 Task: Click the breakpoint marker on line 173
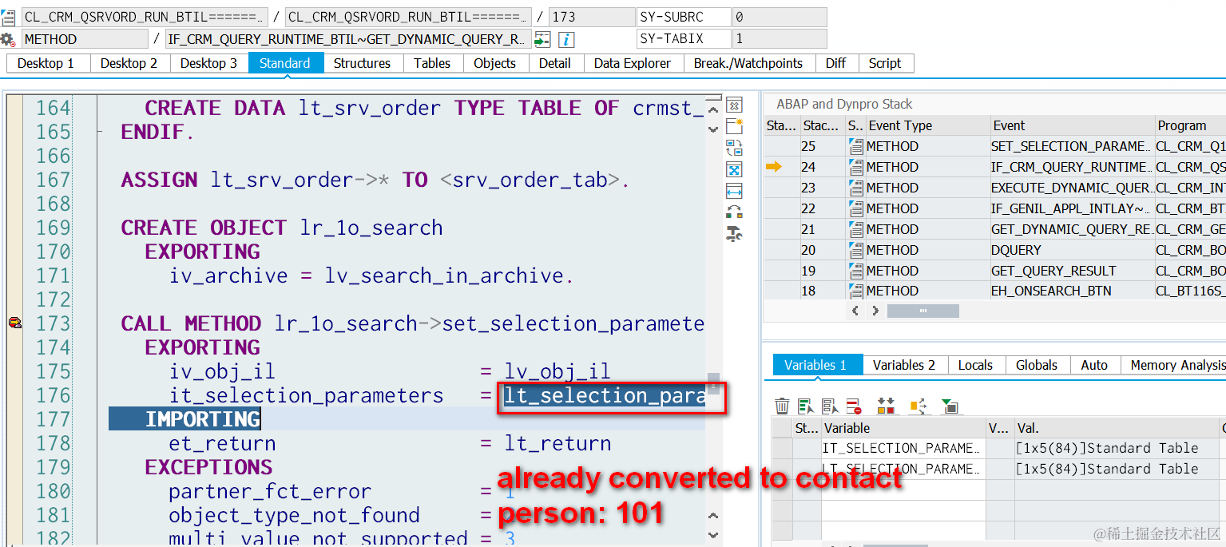14,323
